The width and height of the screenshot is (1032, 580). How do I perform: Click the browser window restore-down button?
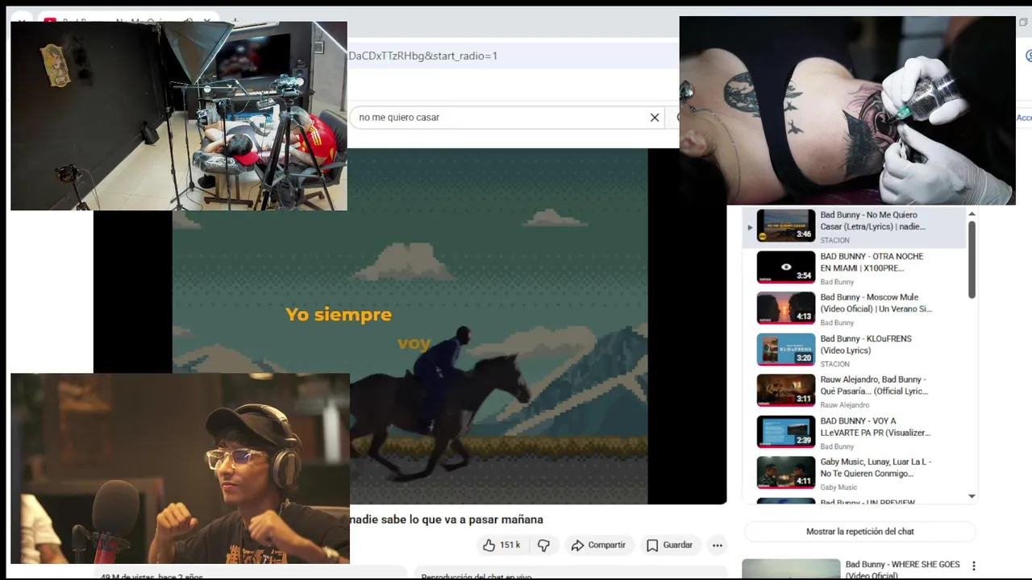click(x=1024, y=23)
